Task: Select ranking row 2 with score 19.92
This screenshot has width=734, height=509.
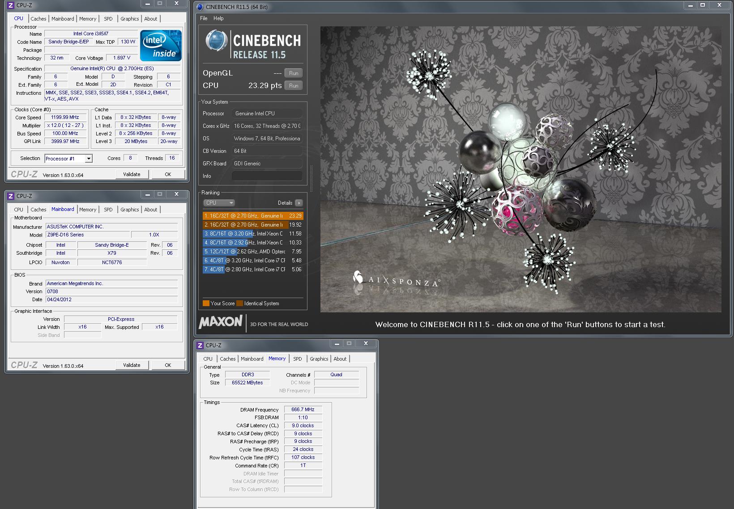Action: point(253,225)
